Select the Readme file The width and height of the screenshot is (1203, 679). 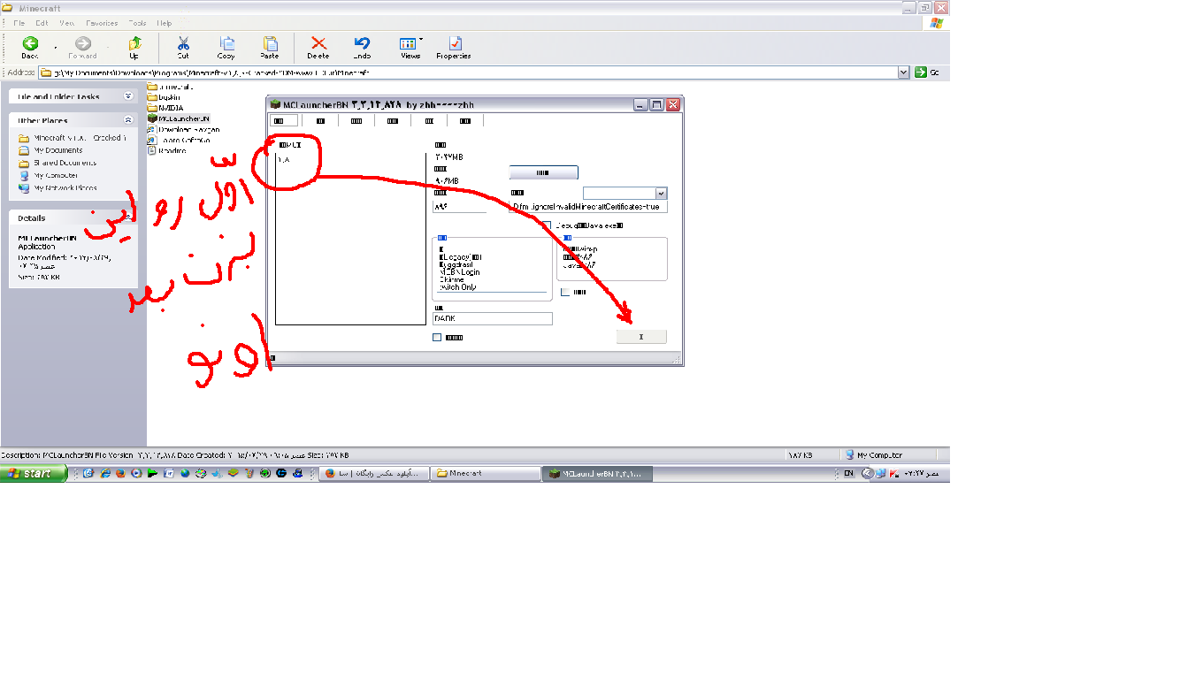click(x=166, y=150)
